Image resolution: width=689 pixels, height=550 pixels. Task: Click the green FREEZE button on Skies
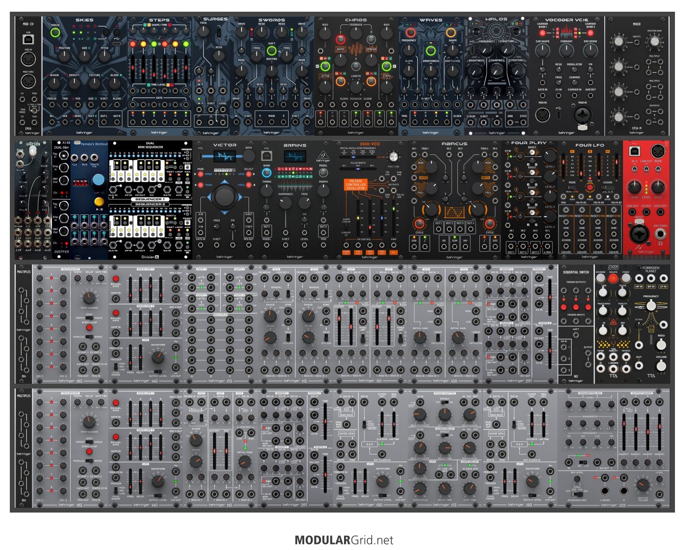click(55, 32)
